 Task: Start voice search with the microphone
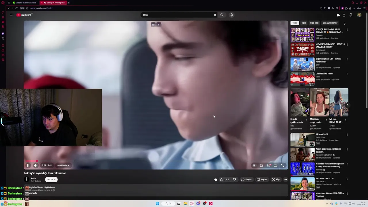click(231, 15)
